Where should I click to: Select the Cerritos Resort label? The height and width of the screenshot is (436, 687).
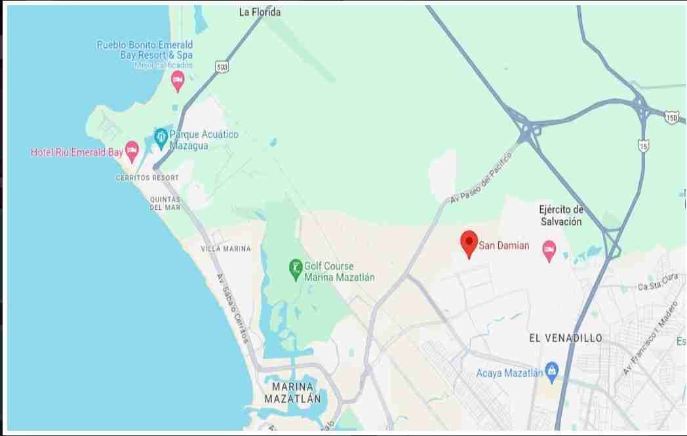tap(147, 178)
